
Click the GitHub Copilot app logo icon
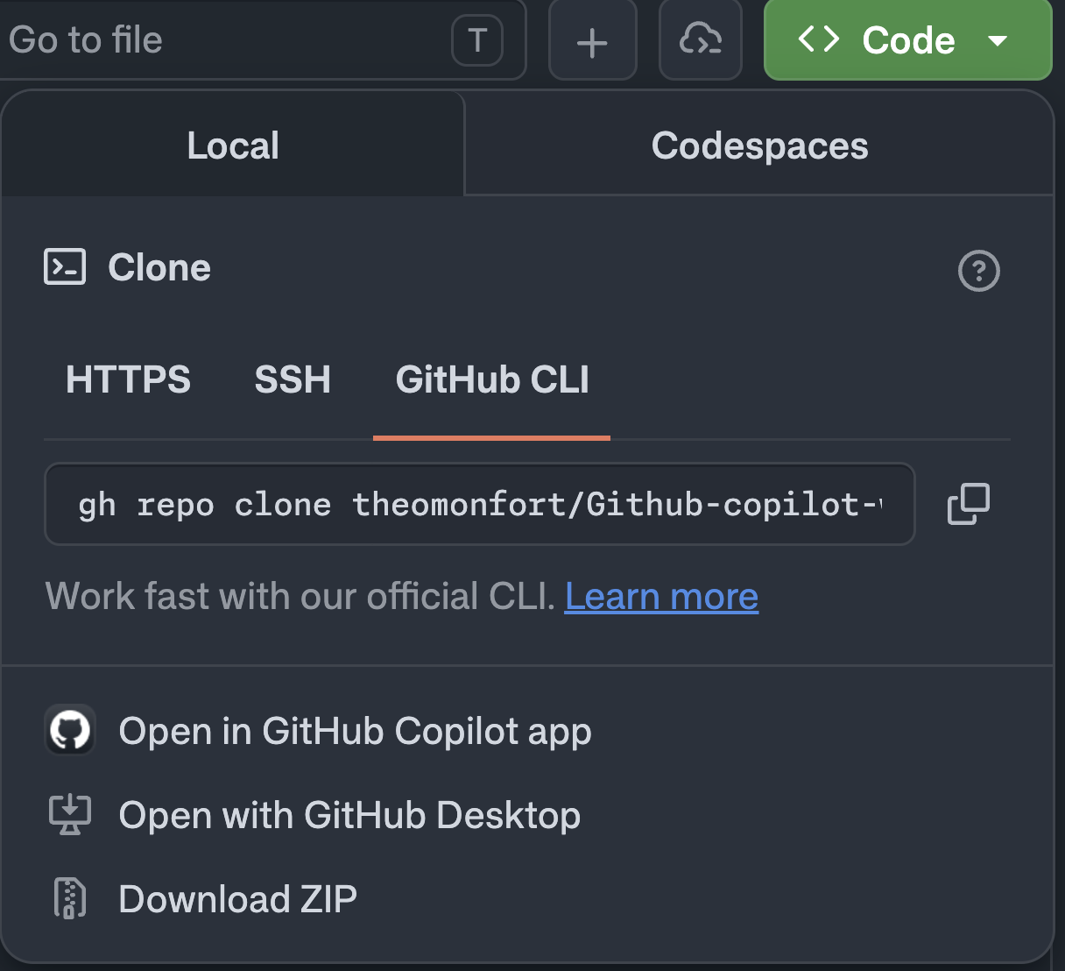pos(70,730)
